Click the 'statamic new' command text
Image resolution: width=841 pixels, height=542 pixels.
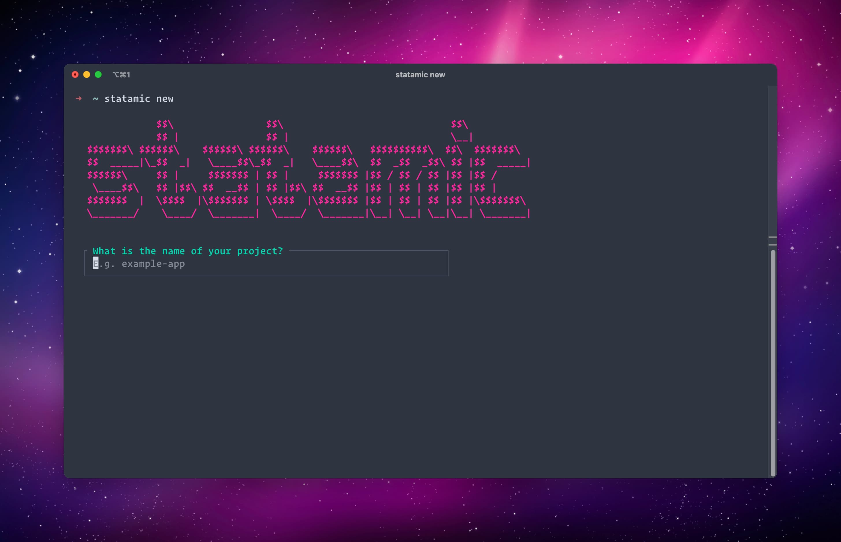[139, 98]
